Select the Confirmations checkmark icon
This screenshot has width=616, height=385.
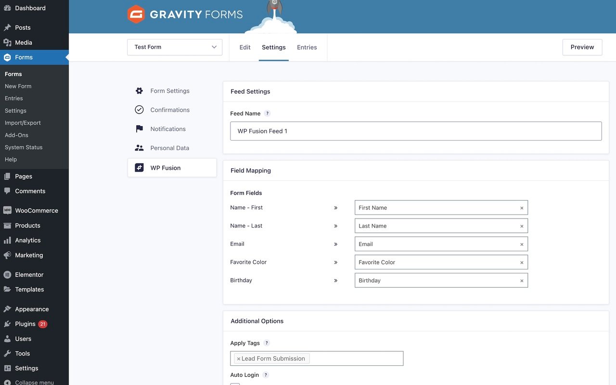coord(139,109)
